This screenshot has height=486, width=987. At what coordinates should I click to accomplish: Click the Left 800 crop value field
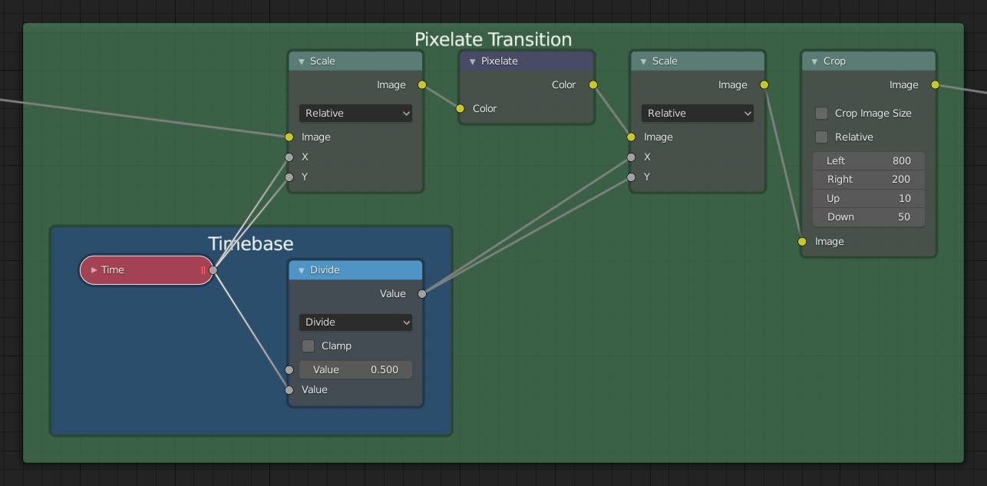coord(868,160)
